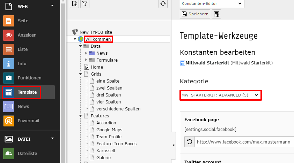Viewport: 294px width, 163px height.
Task: Click the TYPO3 logo of New TYPO3 site
Action: pos(75,32)
